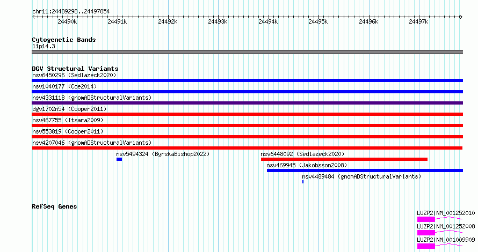Click the 24495k ruler label
The width and height of the screenshot is (478, 252).
pos(318,21)
